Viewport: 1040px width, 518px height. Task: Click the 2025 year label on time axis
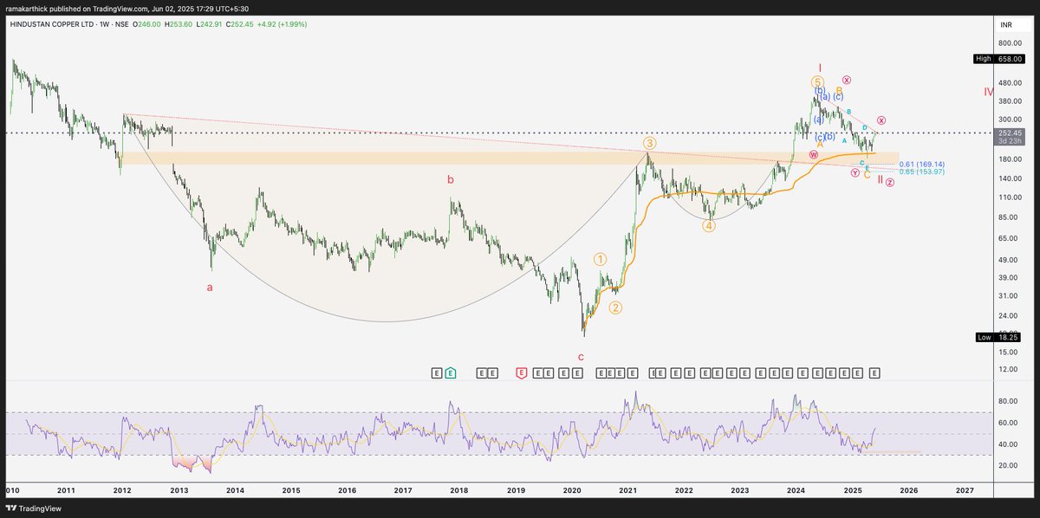[x=852, y=490]
